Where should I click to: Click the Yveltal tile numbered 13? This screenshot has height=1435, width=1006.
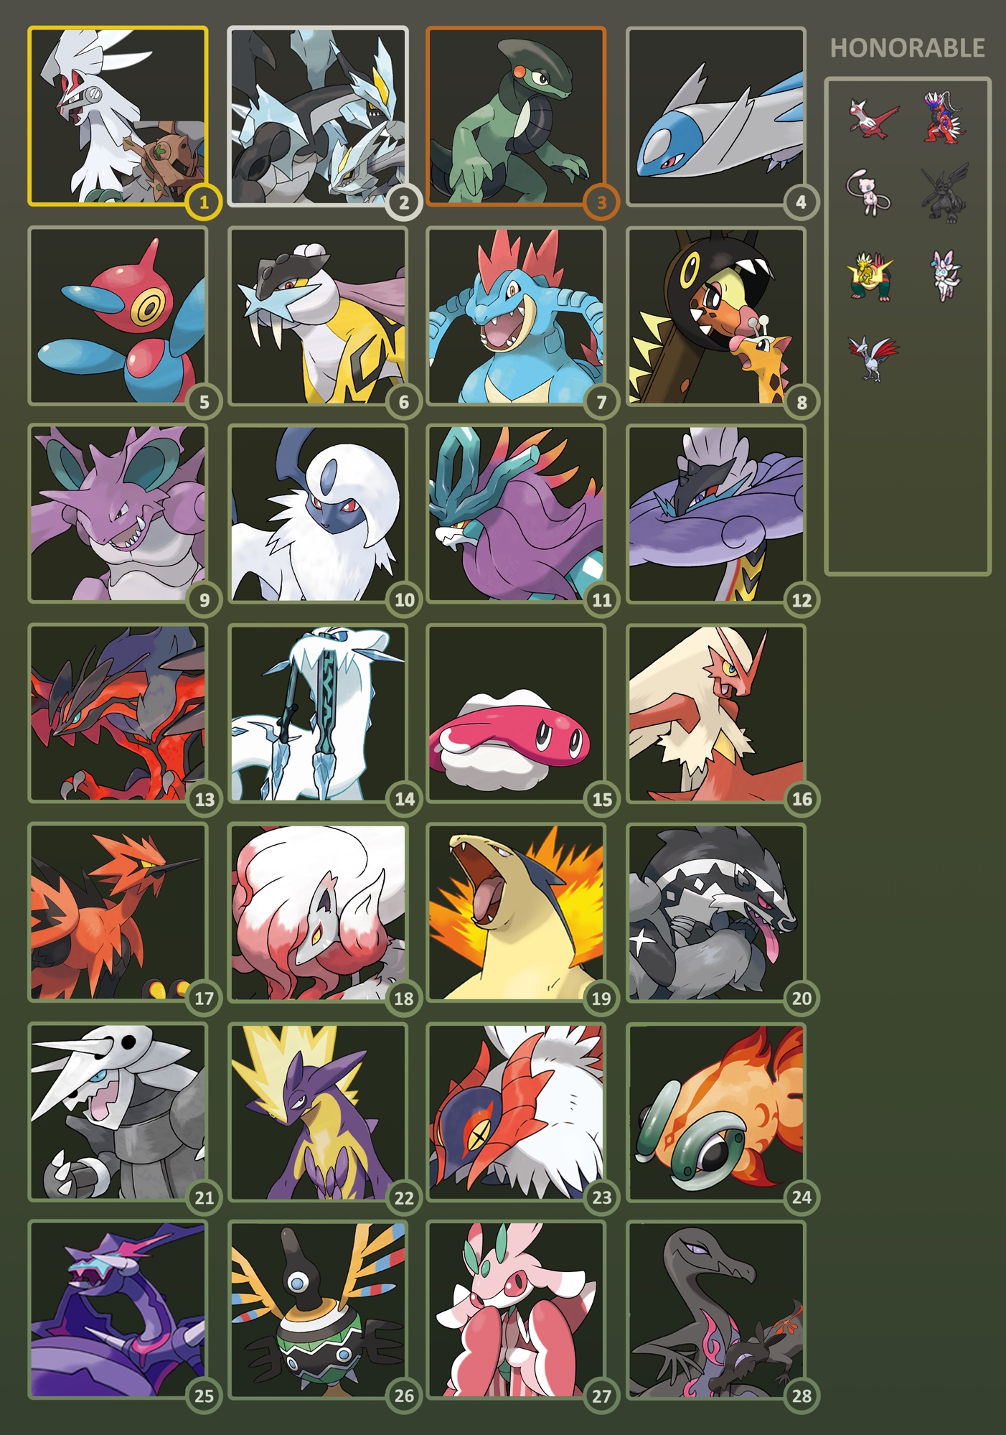[x=118, y=713]
